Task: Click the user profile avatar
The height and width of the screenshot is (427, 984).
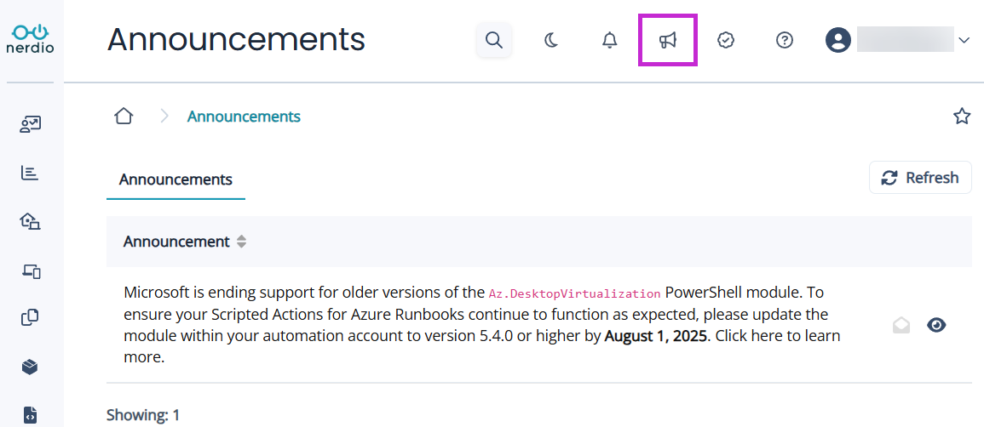Action: 838,40
